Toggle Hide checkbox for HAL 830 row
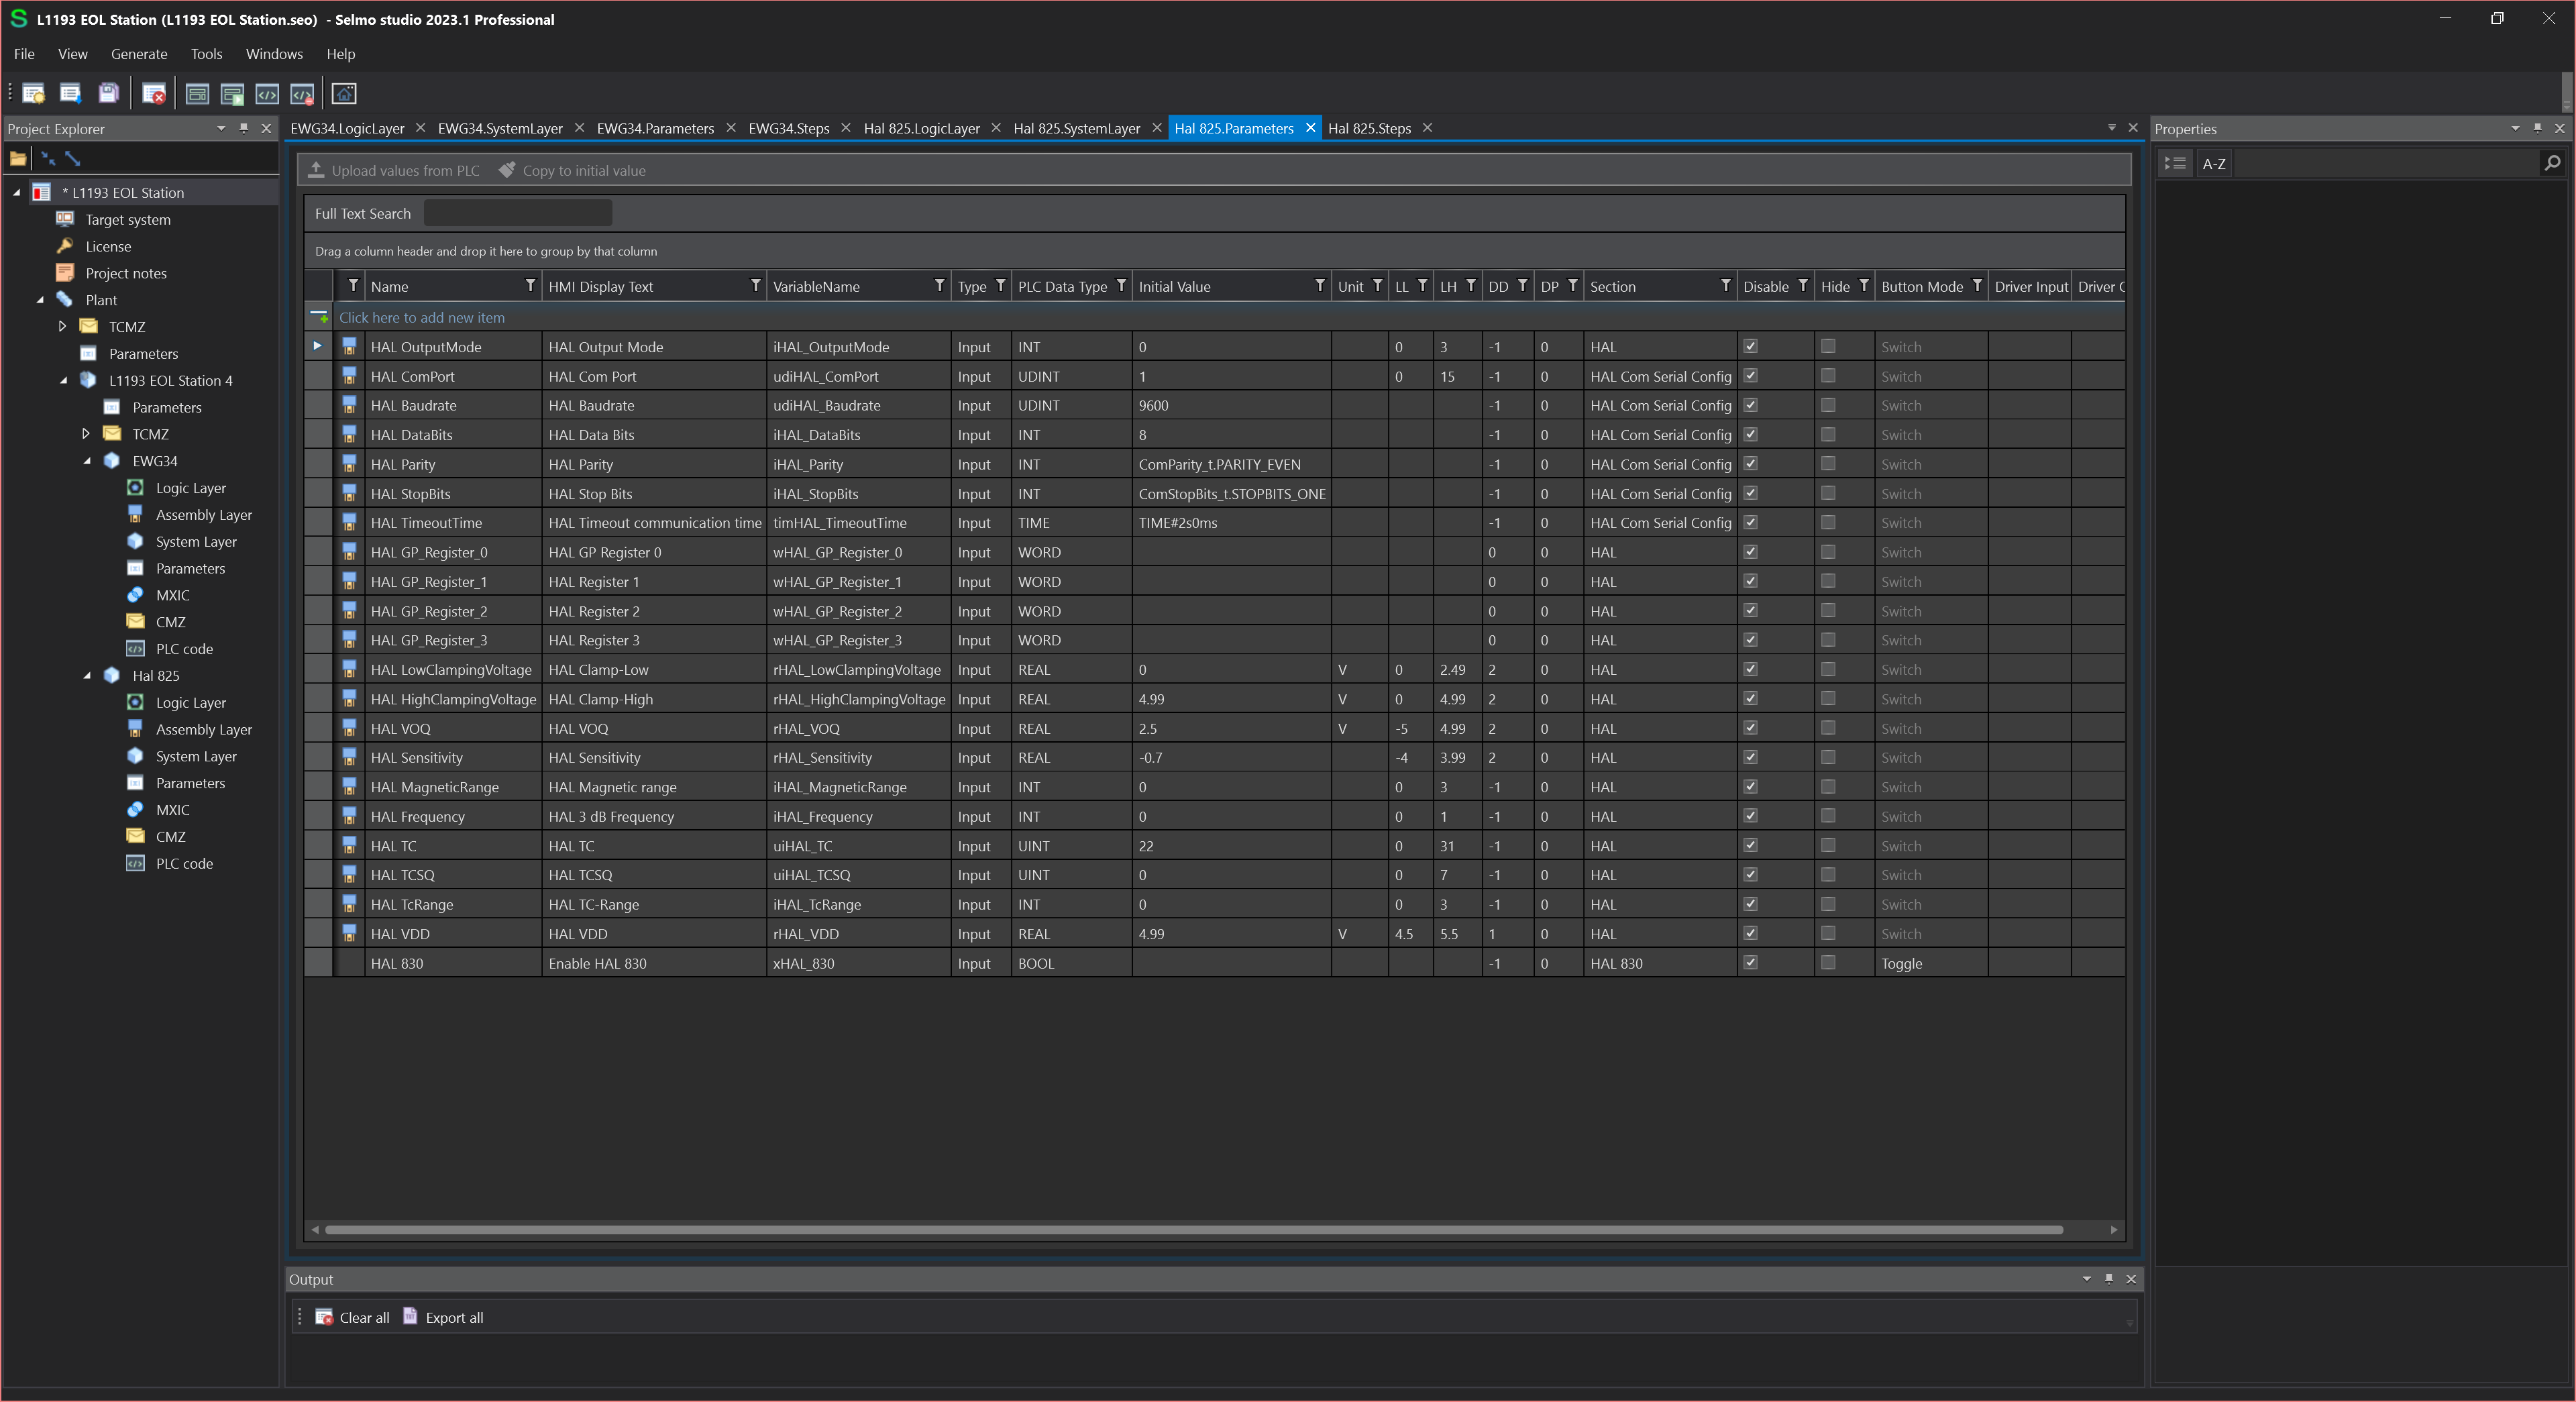Viewport: 2576px width, 1402px height. [1828, 963]
